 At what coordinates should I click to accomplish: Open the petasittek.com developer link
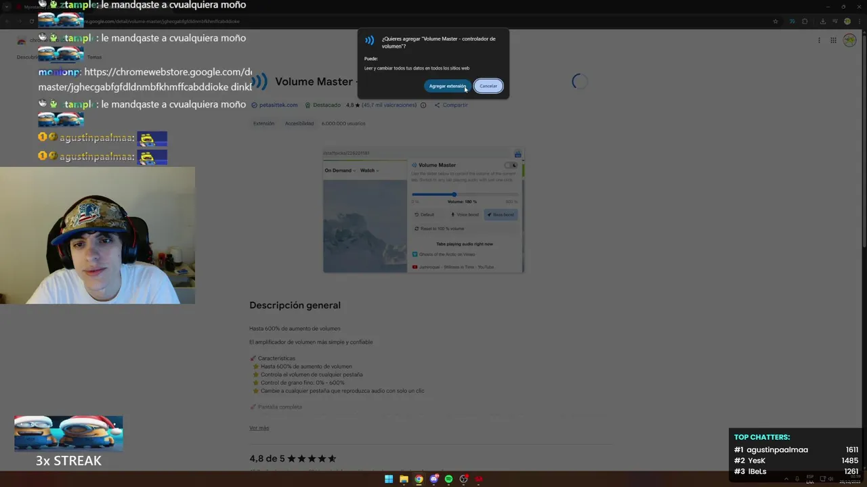click(x=278, y=105)
